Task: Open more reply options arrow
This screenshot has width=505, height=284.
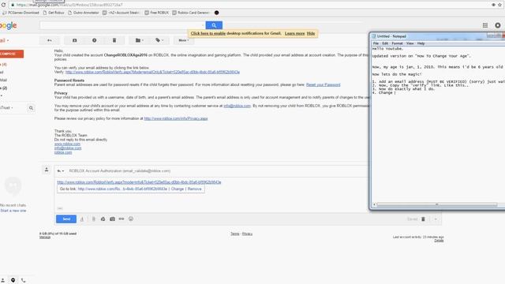Action: (x=436, y=219)
